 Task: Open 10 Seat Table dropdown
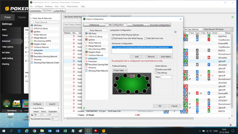coord(120,70)
